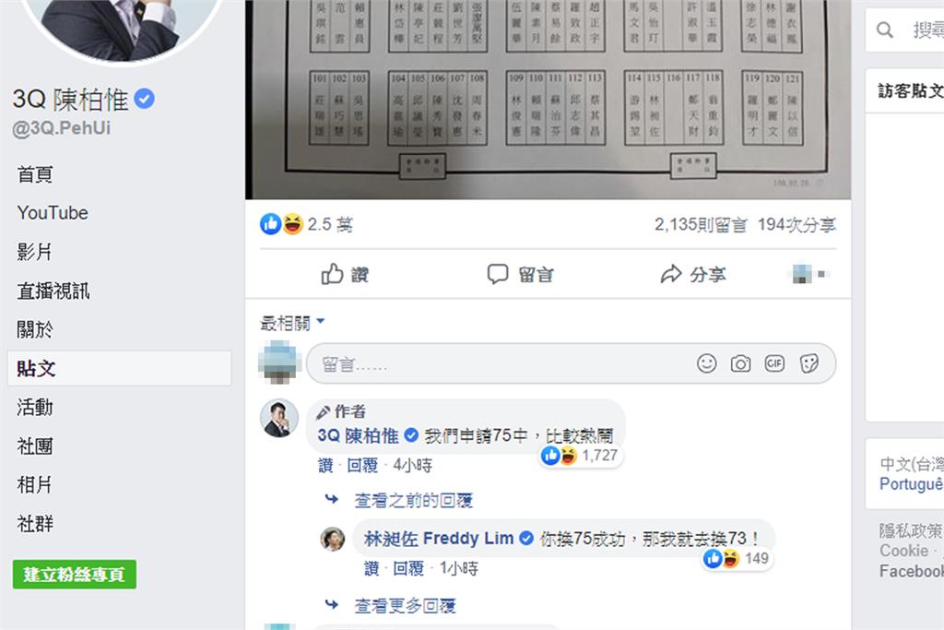The width and height of the screenshot is (944, 630).
Task: Click the emoji smiley icon in comment box
Action: pyautogui.click(x=706, y=363)
